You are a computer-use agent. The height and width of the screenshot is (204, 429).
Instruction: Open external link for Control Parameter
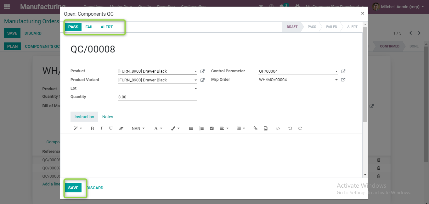(x=343, y=71)
